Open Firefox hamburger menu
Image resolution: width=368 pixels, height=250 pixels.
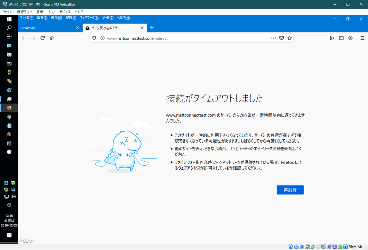pos(362,38)
